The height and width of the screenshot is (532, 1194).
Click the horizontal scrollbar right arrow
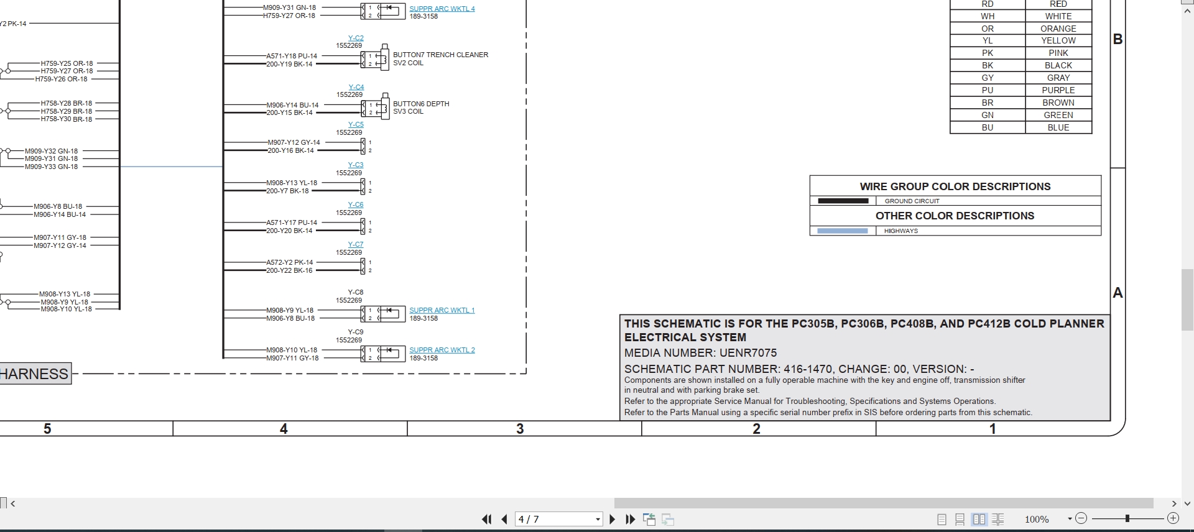coord(1174,503)
